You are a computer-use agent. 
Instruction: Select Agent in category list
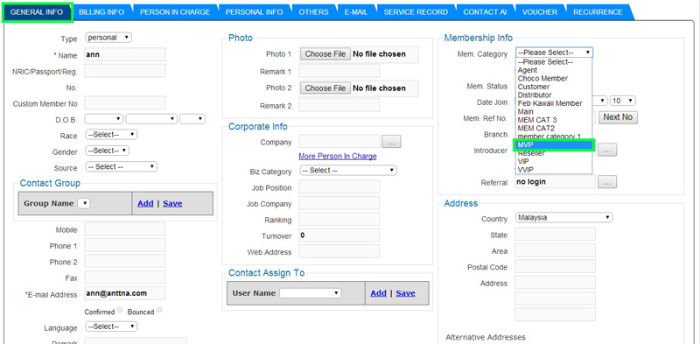click(554, 70)
